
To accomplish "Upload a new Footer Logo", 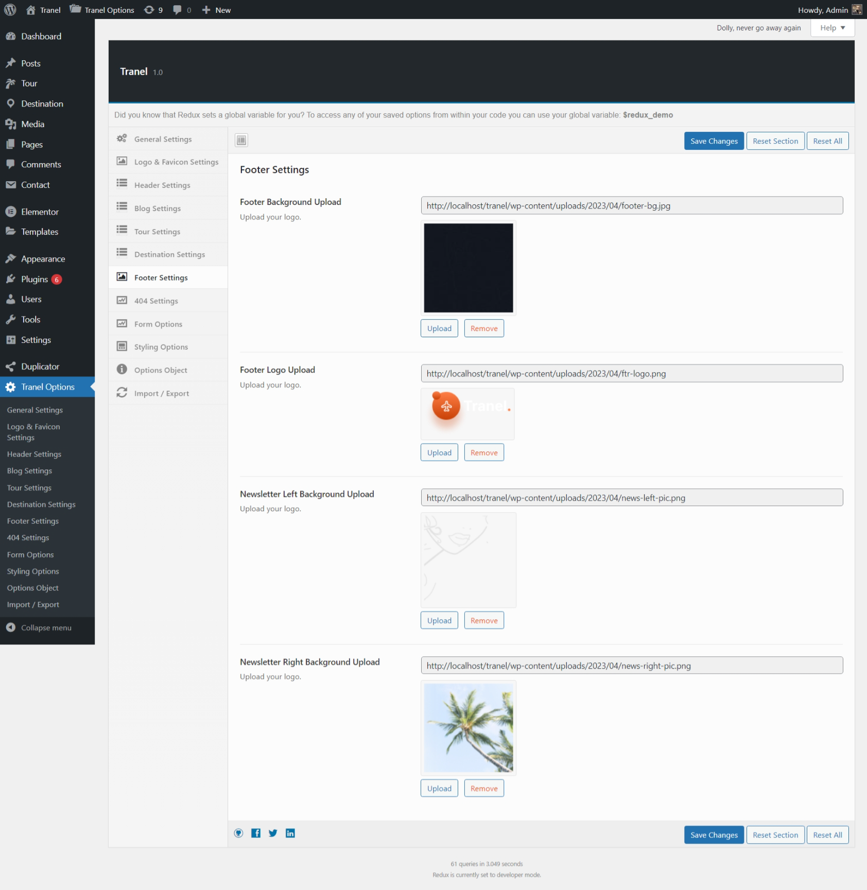I will pos(439,452).
